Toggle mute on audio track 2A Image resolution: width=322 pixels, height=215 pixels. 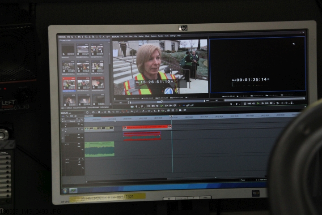79,144
